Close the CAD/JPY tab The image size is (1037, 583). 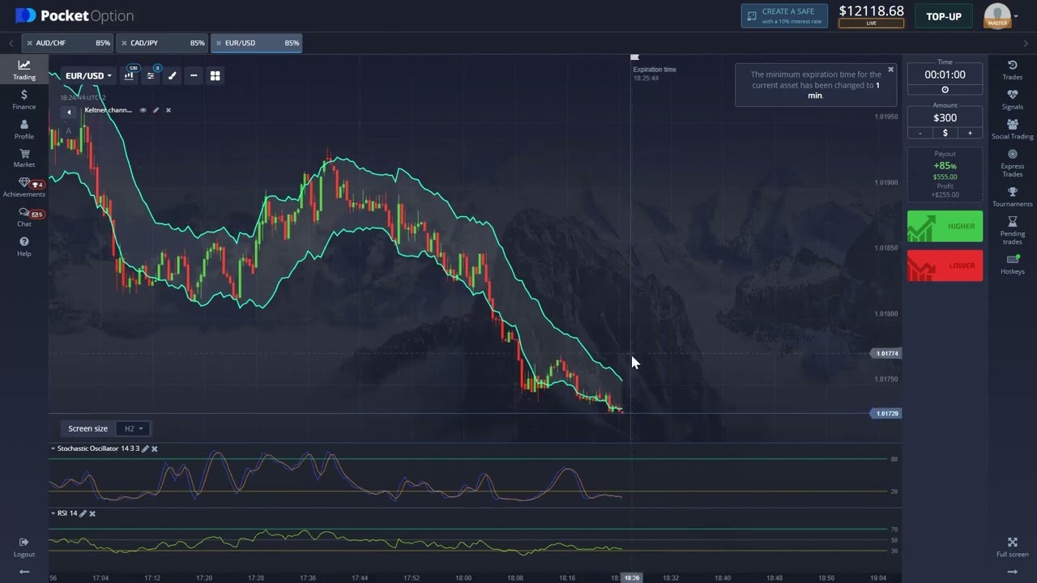click(x=123, y=43)
